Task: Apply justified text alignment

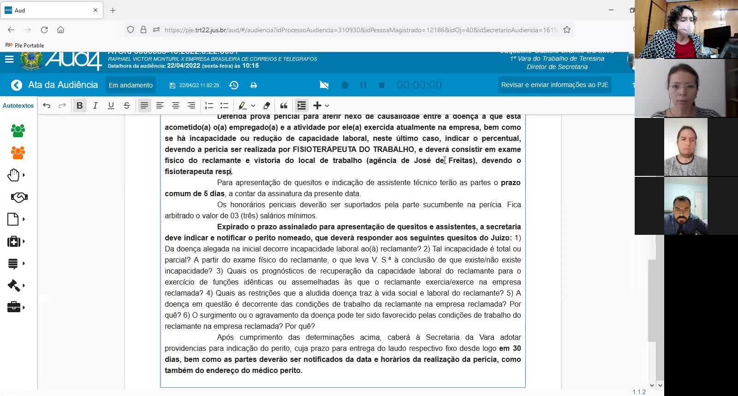Action: tap(144, 105)
